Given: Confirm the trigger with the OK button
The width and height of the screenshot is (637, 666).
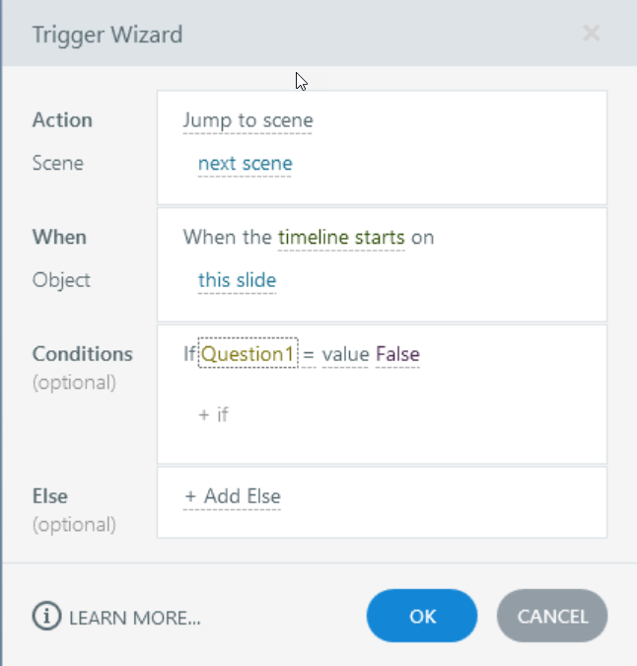Looking at the screenshot, I should (x=422, y=617).
